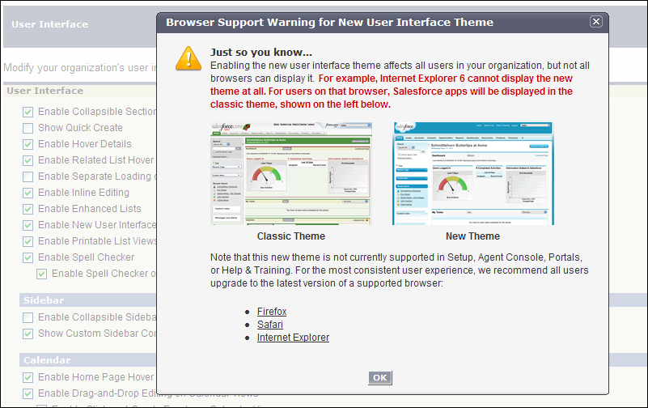Toggle Enable Home Page Hover checkbox
648x408 pixels.
pos(28,377)
